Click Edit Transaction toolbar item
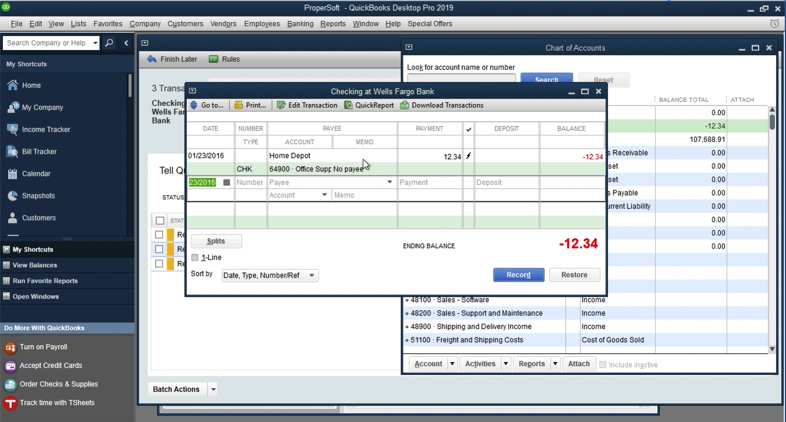Screen dimensions: 786x422 click(307, 105)
